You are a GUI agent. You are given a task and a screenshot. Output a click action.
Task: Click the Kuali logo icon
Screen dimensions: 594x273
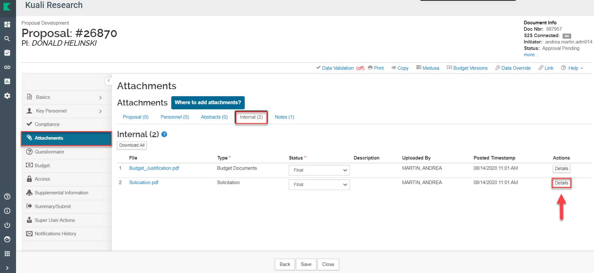pyautogui.click(x=7, y=6)
